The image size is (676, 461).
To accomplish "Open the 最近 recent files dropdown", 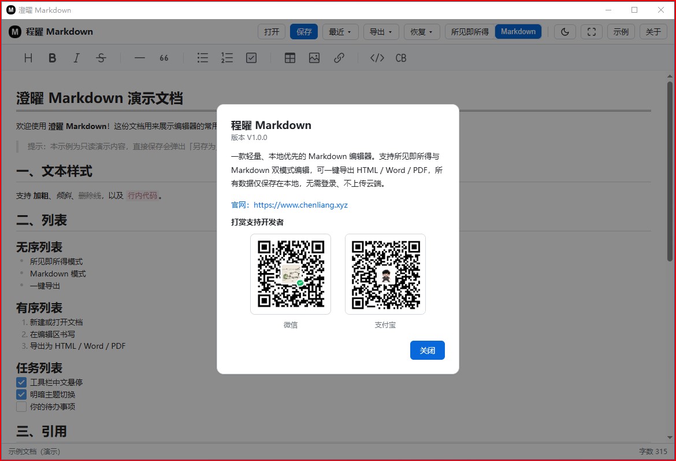I will tap(340, 31).
